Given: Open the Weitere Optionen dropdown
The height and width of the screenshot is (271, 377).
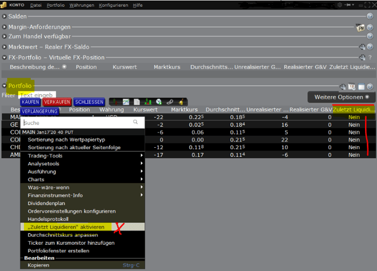Looking at the screenshot, I should point(341,97).
